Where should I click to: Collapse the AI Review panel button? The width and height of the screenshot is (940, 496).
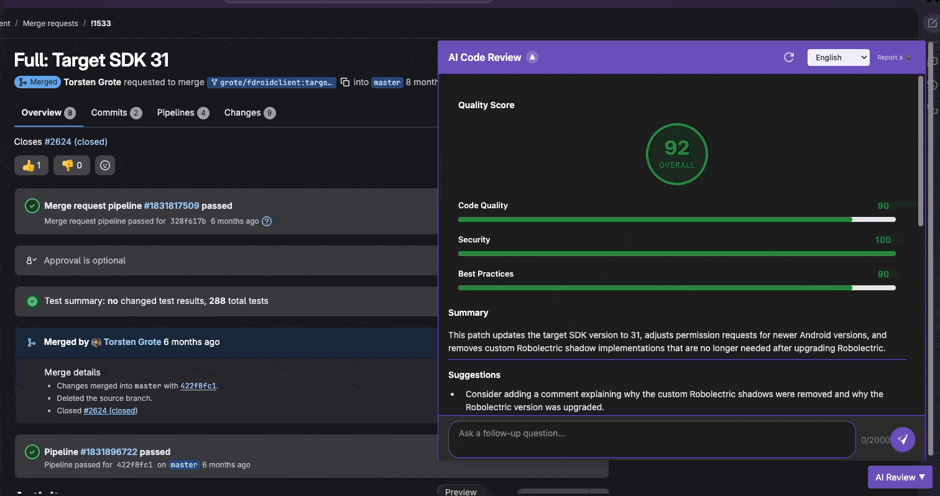click(x=900, y=477)
